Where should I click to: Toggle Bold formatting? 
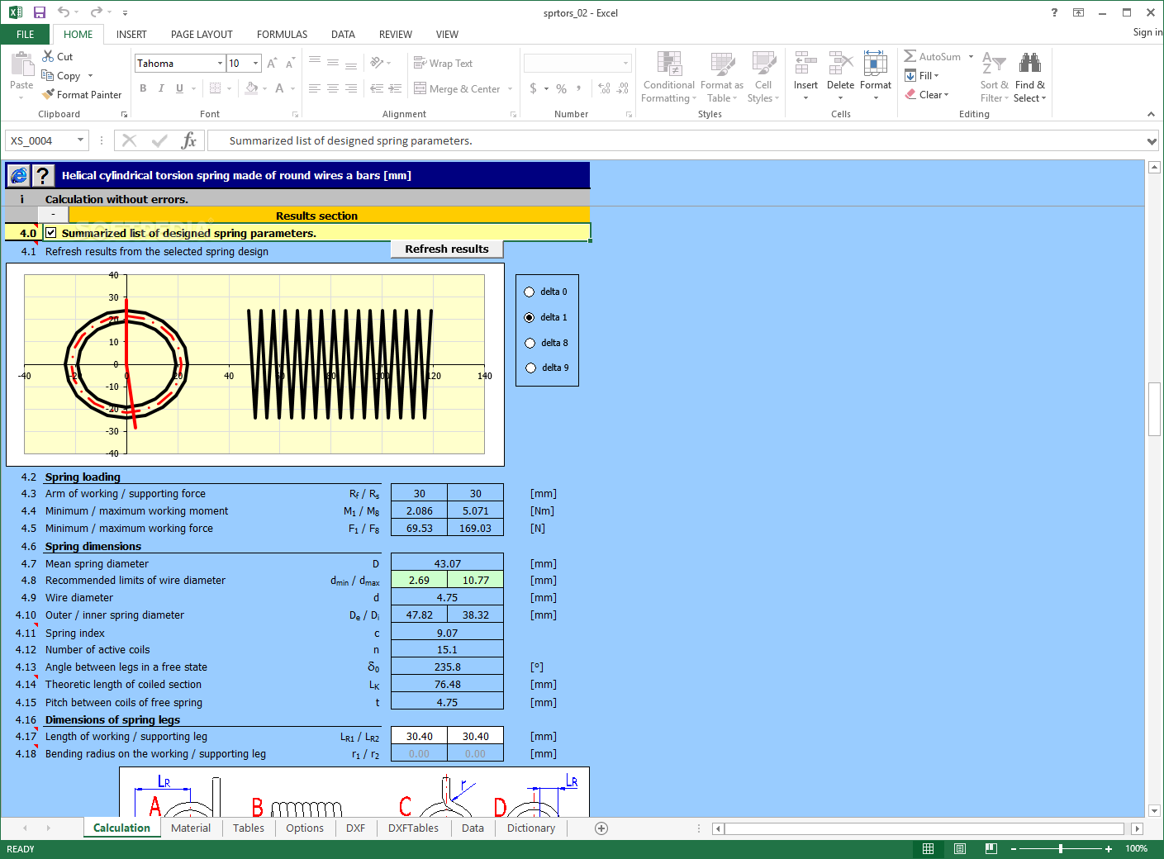(143, 88)
